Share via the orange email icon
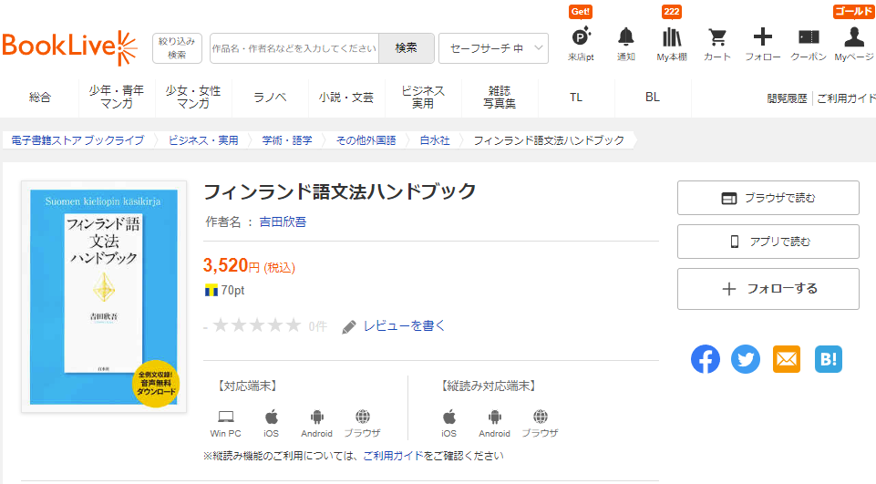 [786, 359]
